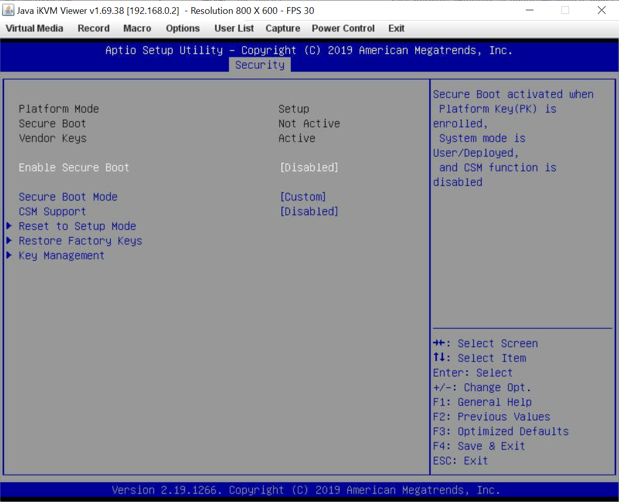Click the Secure Boot status label
The width and height of the screenshot is (619, 502).
[52, 123]
